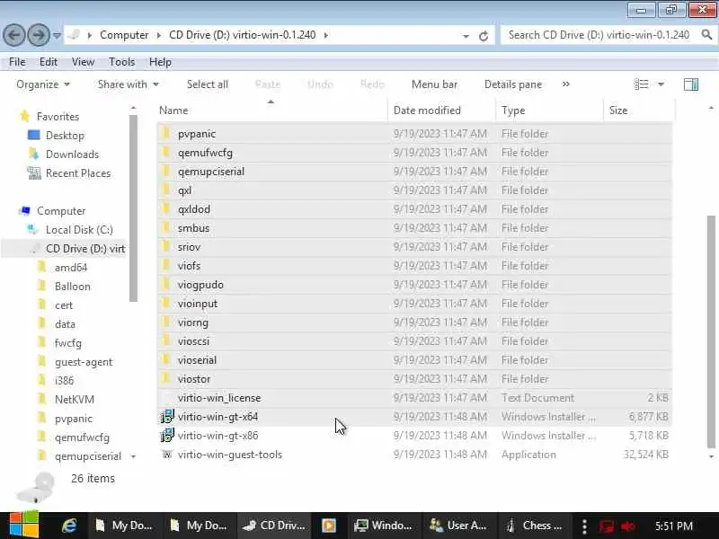Select NetKVM folder in the navigation tree
719x539 pixels.
point(75,400)
